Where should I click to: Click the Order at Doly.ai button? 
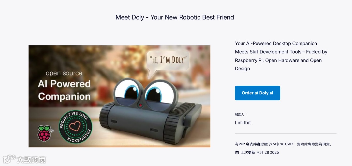(x=257, y=93)
